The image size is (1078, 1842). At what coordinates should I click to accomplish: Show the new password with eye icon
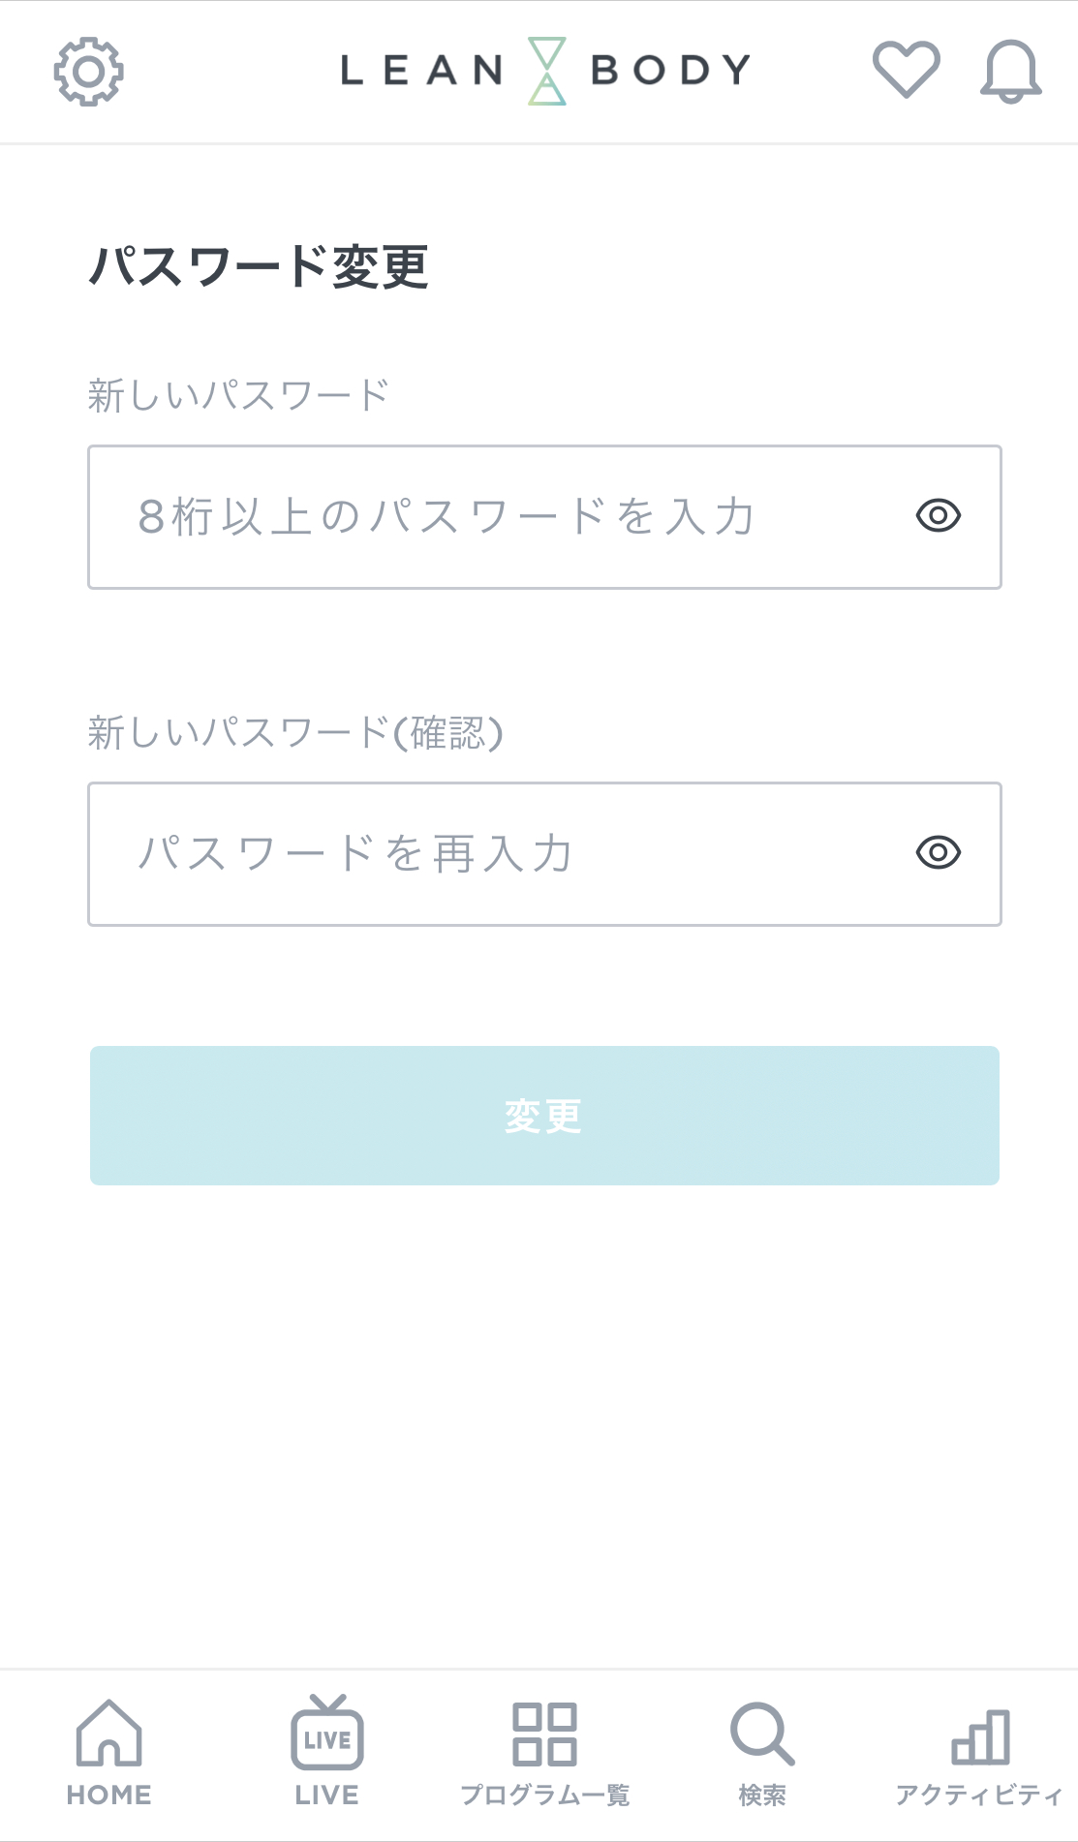pos(938,515)
